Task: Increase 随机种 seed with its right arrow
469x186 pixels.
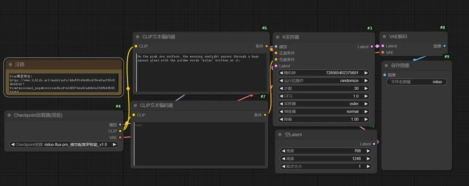Action: 366,73
